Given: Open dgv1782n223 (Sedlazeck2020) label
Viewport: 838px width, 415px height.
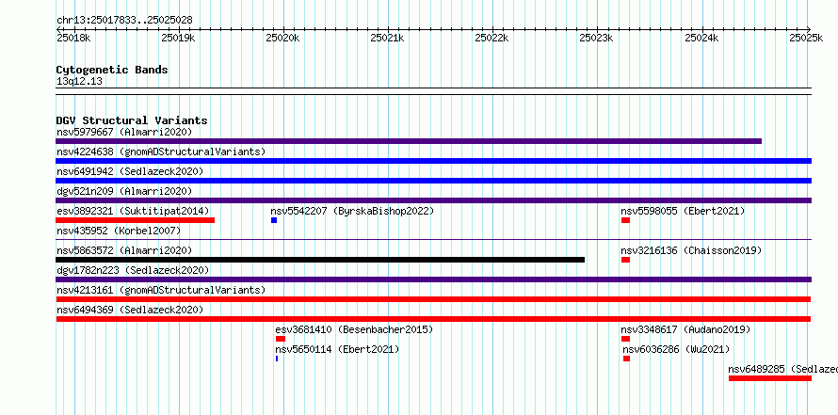Looking at the screenshot, I should pyautogui.click(x=133, y=270).
